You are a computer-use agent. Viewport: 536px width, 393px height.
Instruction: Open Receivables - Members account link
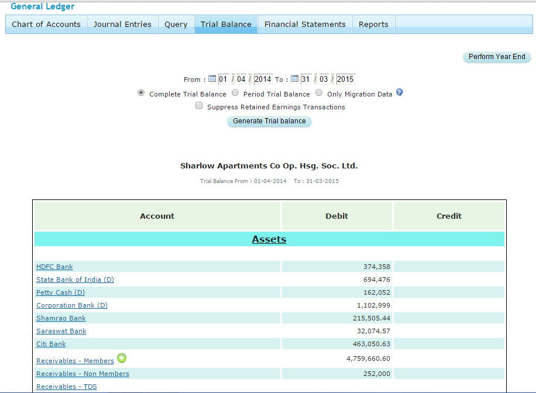(75, 361)
